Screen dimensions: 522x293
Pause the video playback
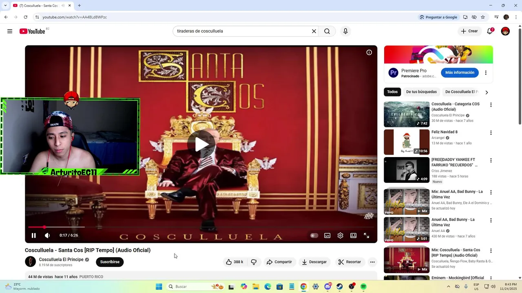pos(34,235)
